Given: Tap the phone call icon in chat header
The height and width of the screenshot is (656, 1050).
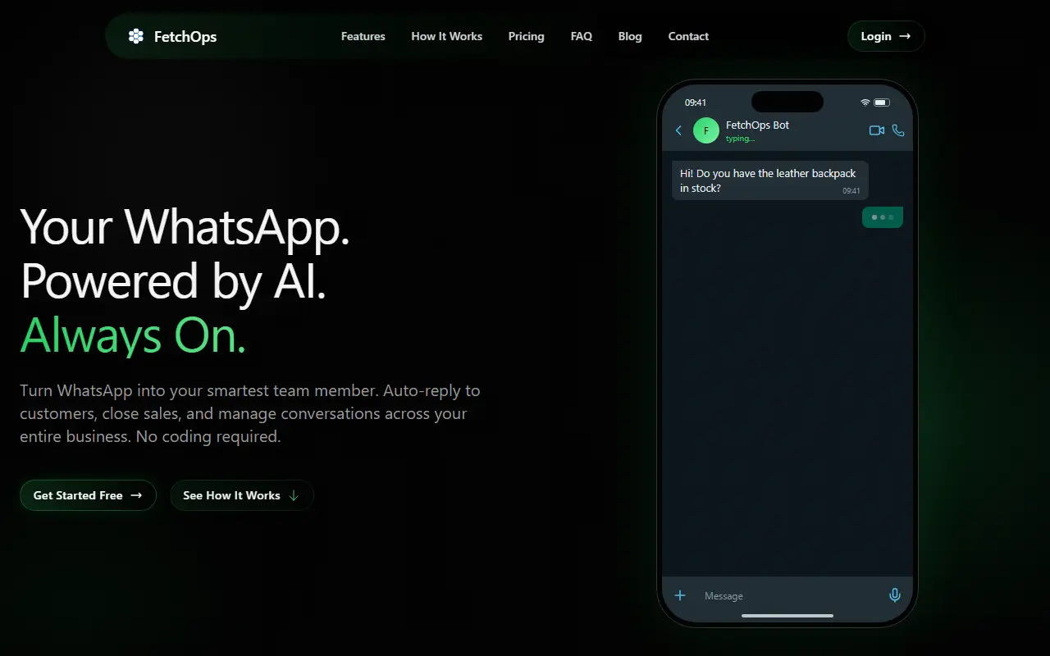Looking at the screenshot, I should [x=898, y=130].
